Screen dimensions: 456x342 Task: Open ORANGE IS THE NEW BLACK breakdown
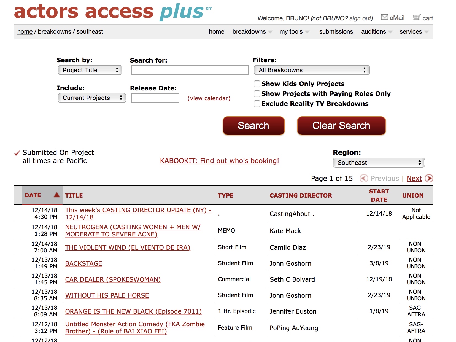(133, 311)
